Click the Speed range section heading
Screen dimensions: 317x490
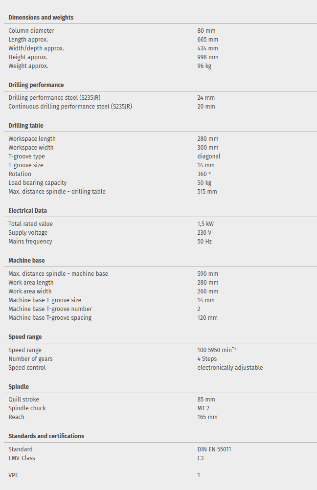25,337
